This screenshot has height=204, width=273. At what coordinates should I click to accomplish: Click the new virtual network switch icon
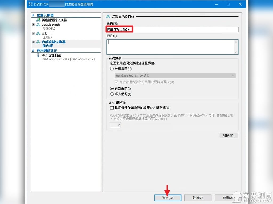pos(38,20)
